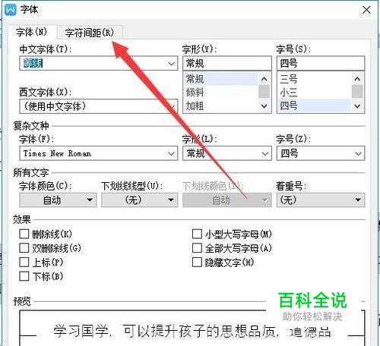The width and height of the screenshot is (380, 346).
Task: Click the 字号 list scrollbar thumb
Action: pyautogui.click(x=357, y=92)
